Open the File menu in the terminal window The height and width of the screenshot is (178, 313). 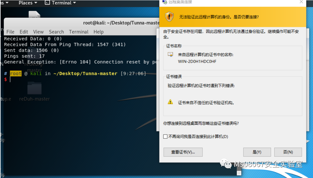pos(10,32)
